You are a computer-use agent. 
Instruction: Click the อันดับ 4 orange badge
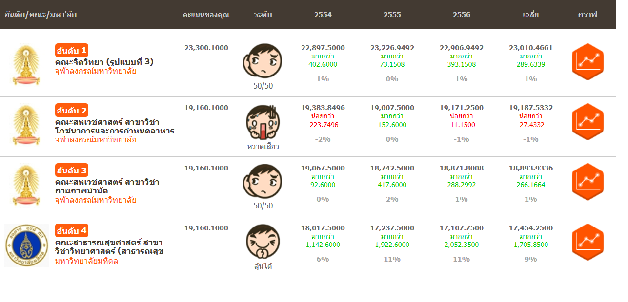tap(72, 230)
